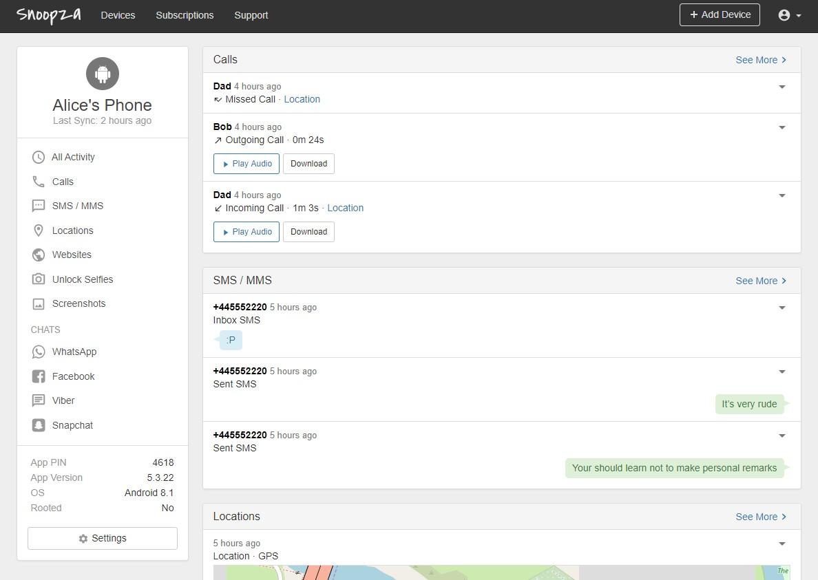Click the 'learn not to make personal remarks' bubble
This screenshot has height=580, width=818.
tap(674, 468)
